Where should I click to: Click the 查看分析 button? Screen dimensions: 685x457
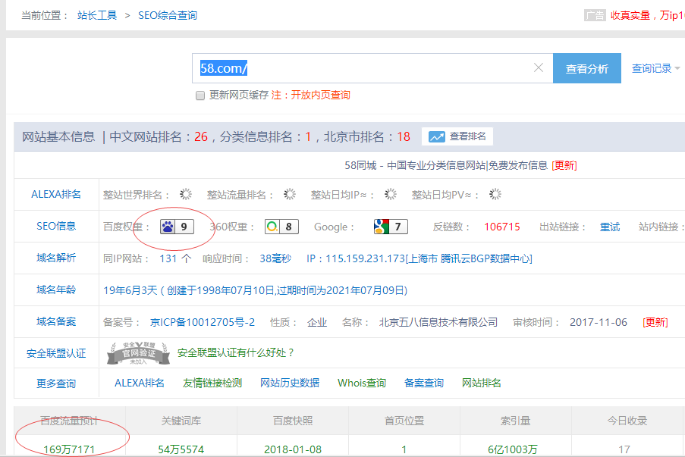coord(586,68)
